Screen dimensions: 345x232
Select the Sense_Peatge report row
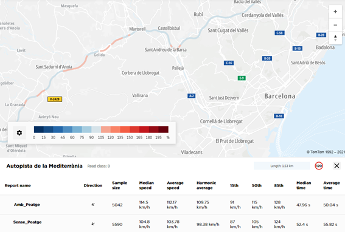(x=173, y=224)
